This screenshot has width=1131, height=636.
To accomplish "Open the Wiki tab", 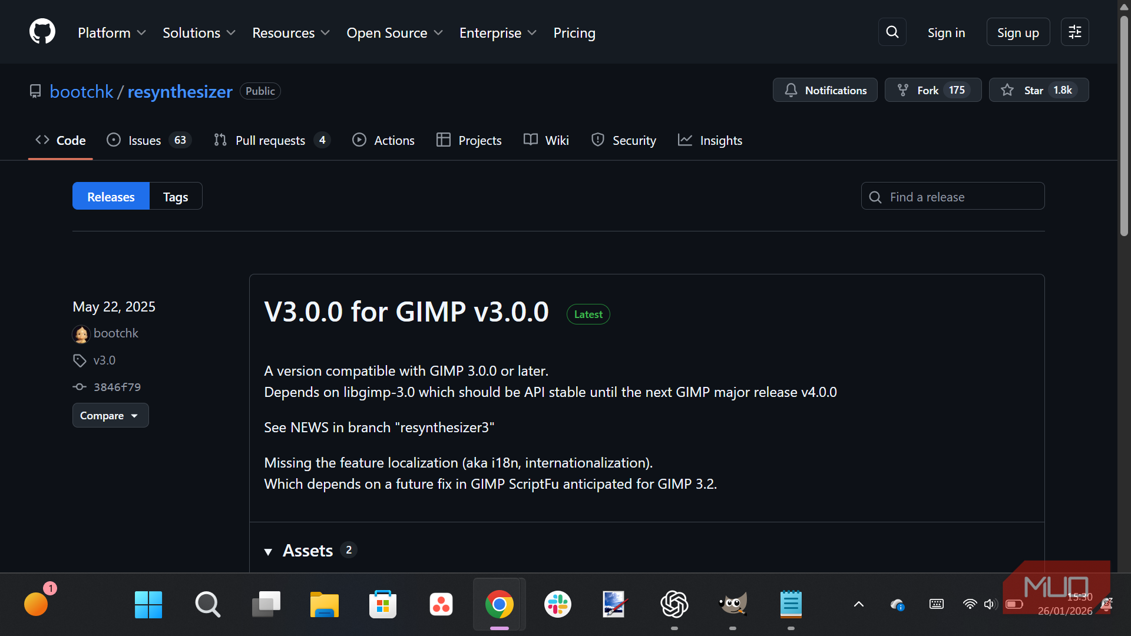I will [546, 140].
